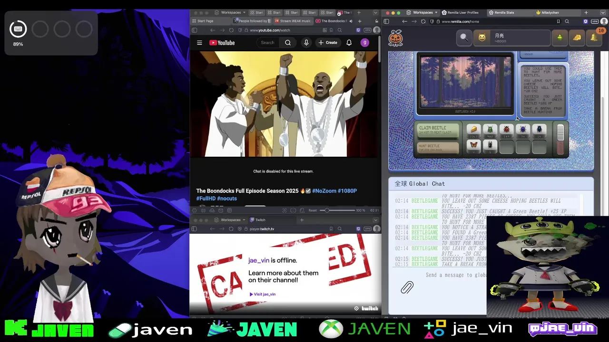
Task: Click the green beetle header icon
Action: pos(560,38)
